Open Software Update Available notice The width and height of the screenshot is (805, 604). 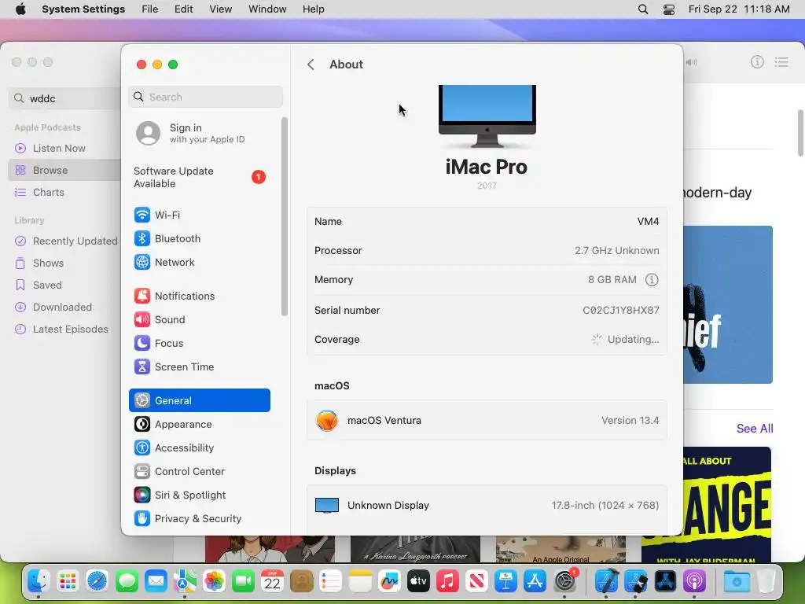[x=199, y=177]
